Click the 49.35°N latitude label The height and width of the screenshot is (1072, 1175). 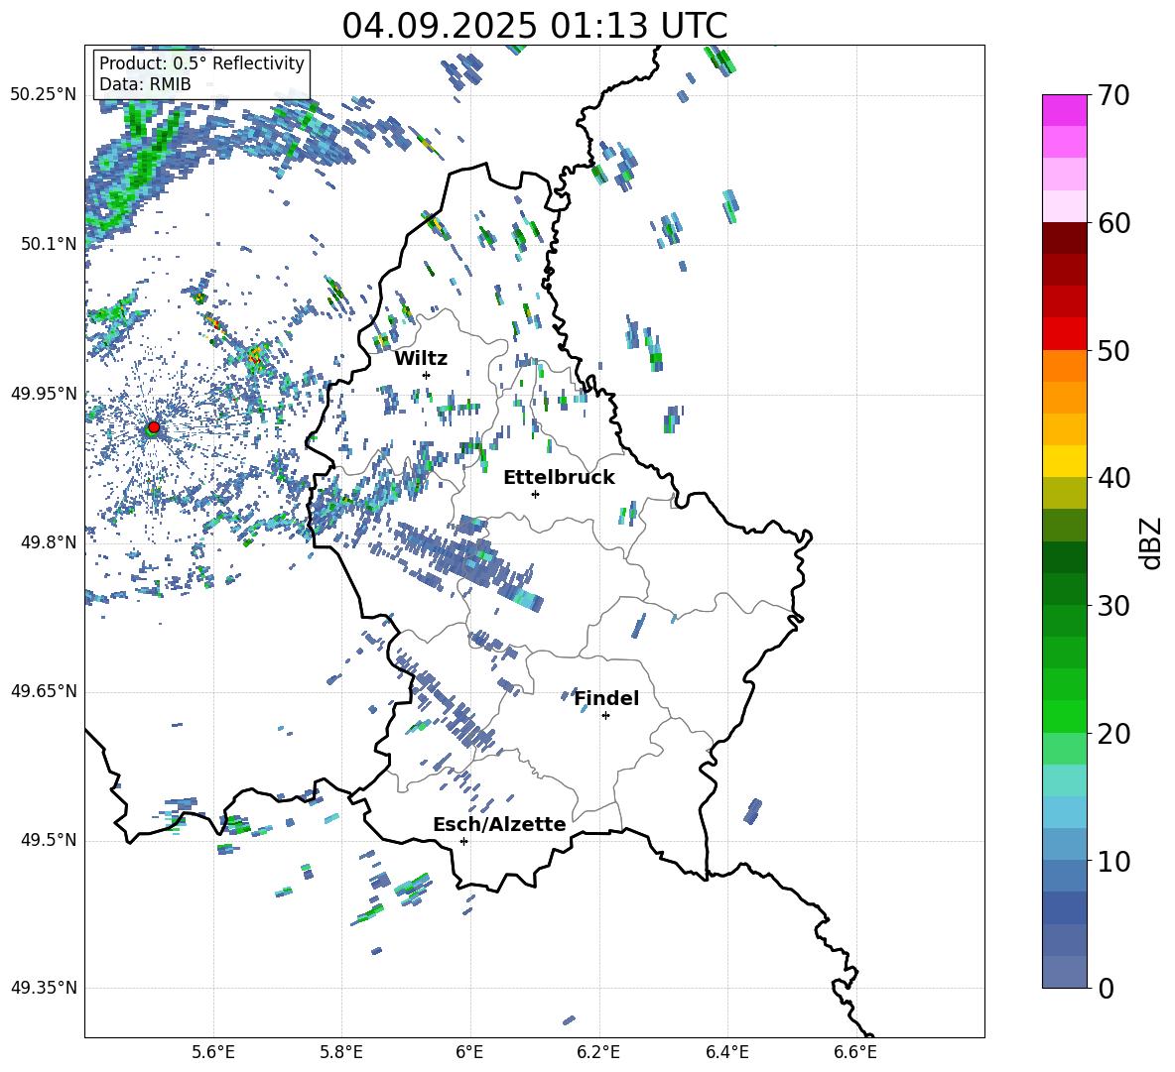click(x=43, y=988)
